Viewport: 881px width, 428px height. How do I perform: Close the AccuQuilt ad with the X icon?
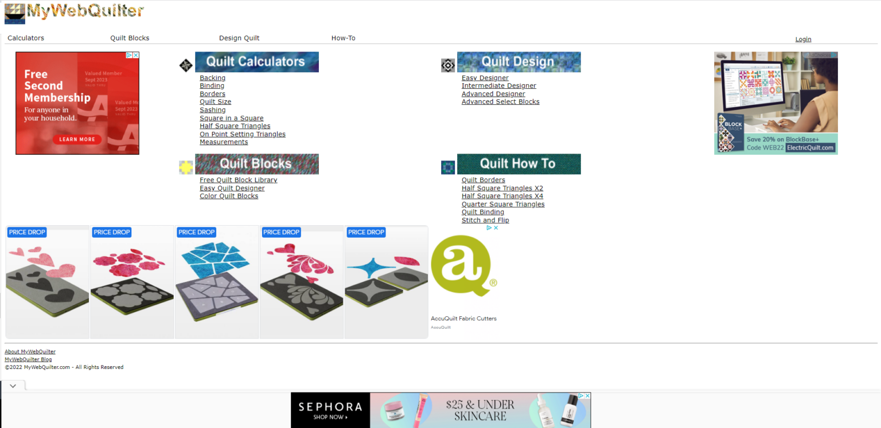(496, 227)
